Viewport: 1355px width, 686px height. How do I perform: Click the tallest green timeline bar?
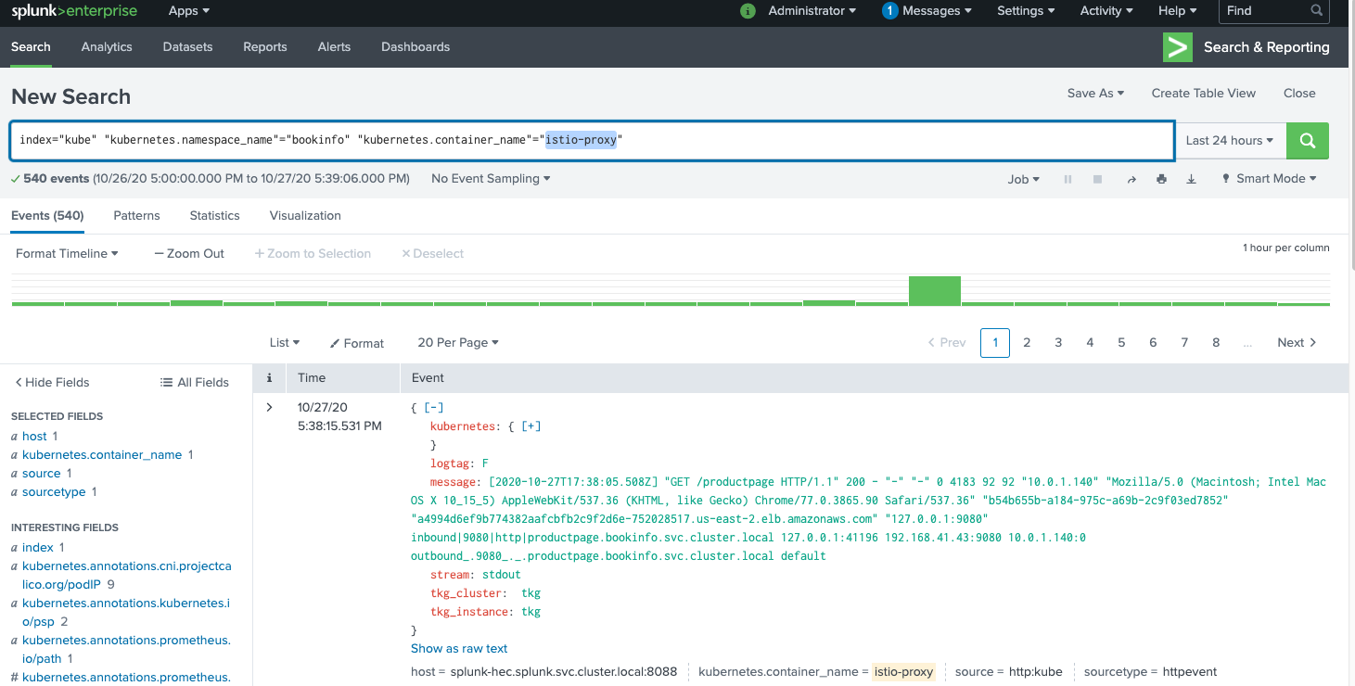coord(934,291)
